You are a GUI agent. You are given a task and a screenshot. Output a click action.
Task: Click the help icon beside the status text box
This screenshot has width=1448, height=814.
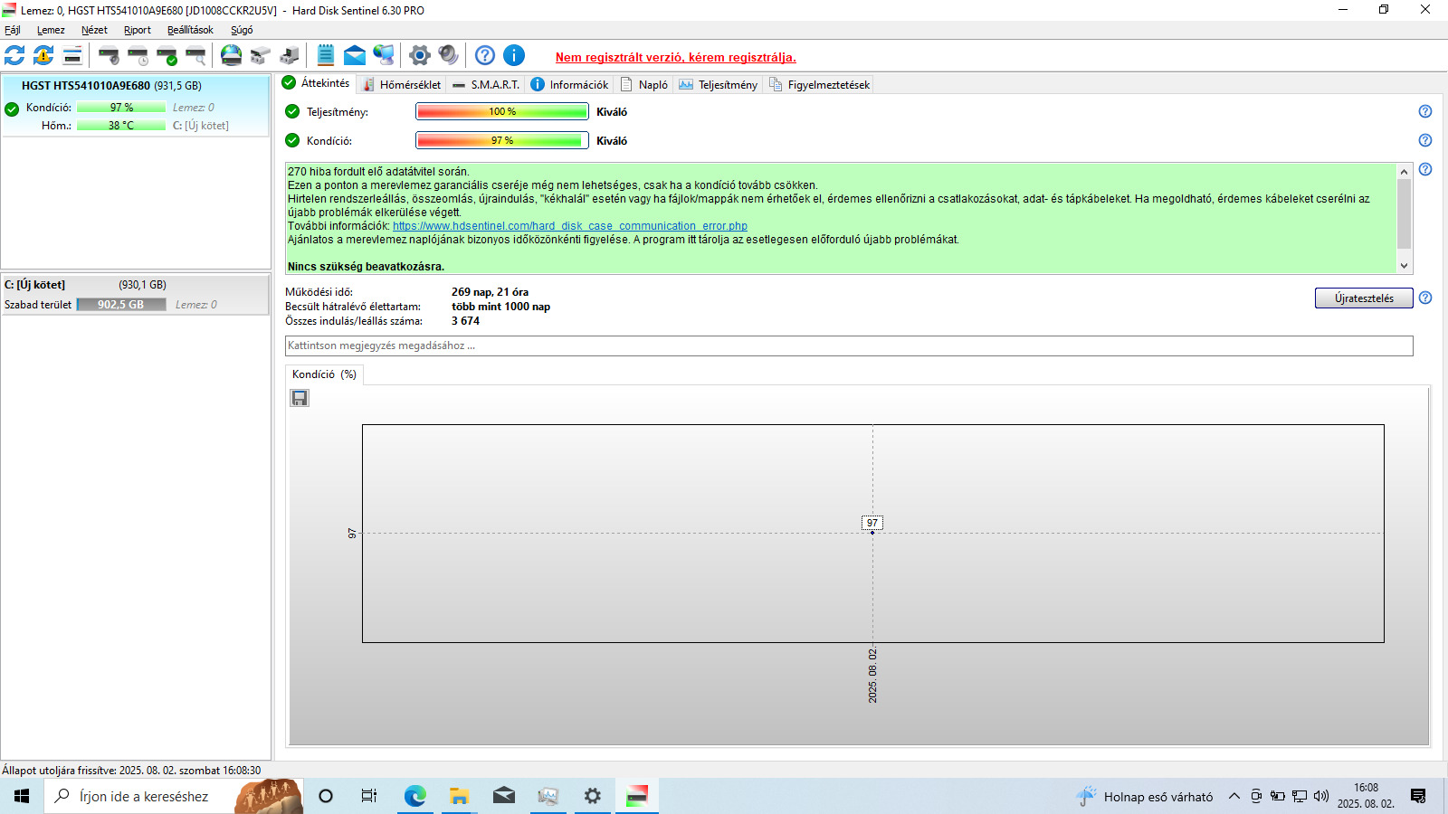pos(1425,169)
